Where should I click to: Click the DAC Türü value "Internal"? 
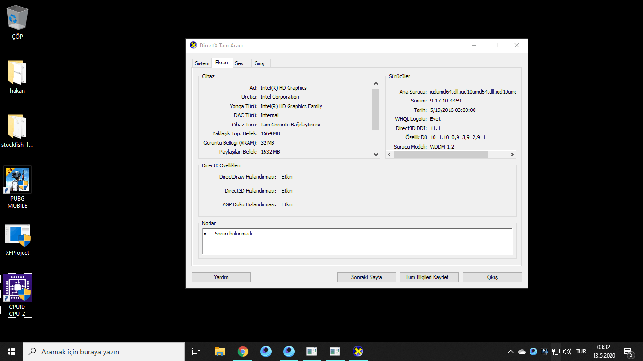(x=269, y=115)
